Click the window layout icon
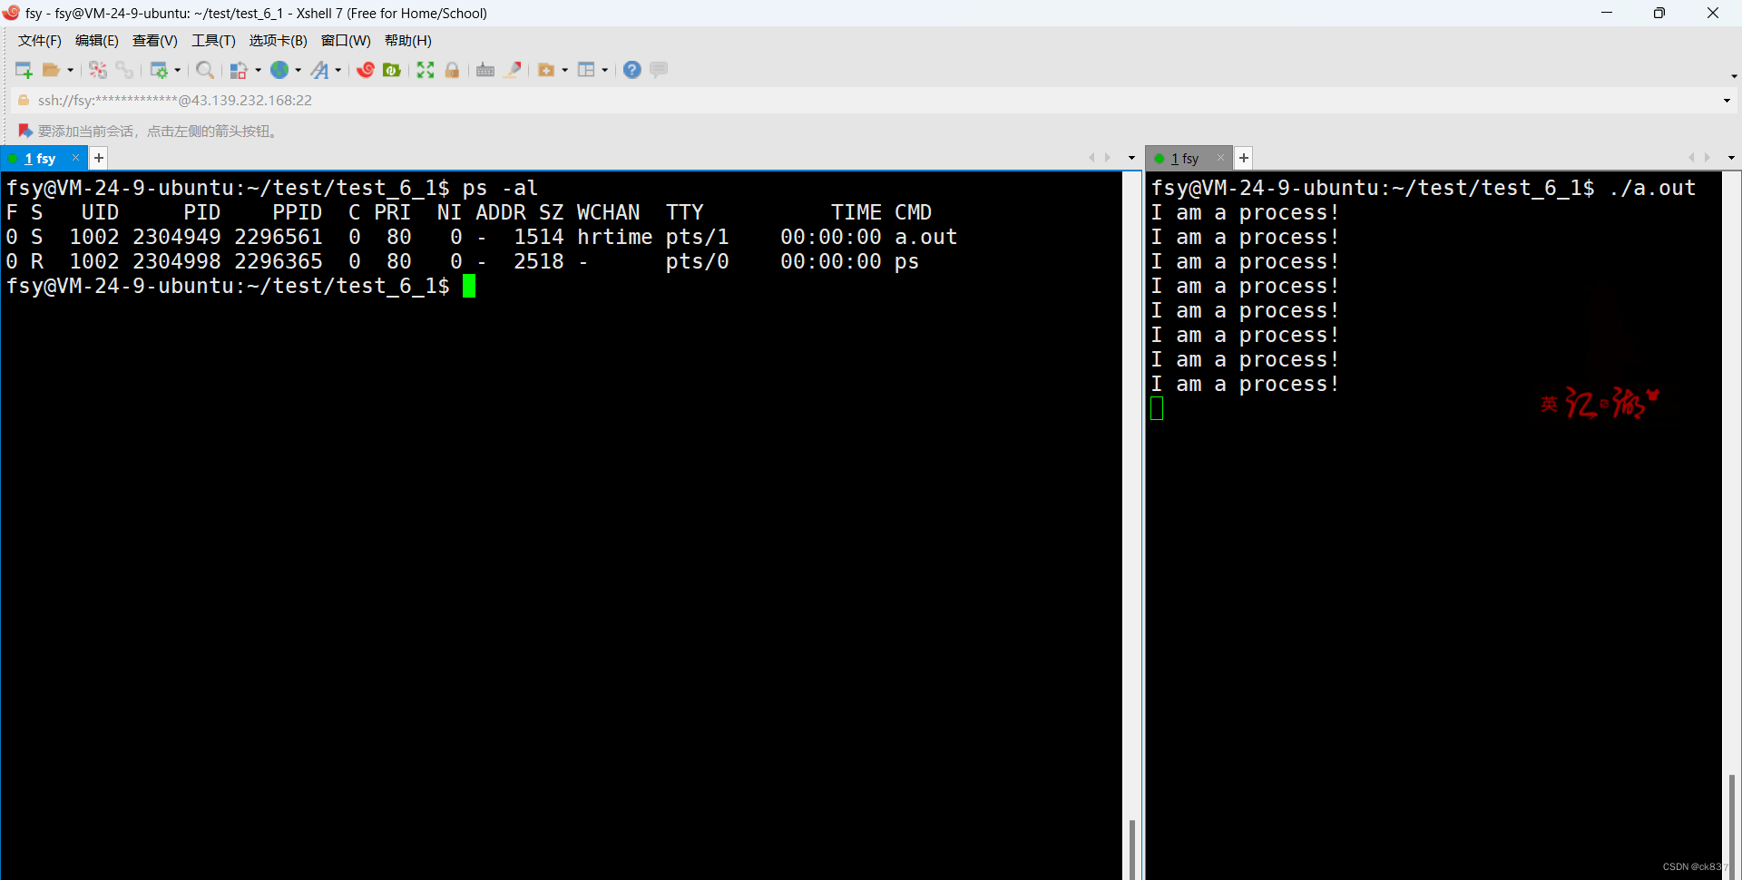The width and height of the screenshot is (1742, 880). 586,70
